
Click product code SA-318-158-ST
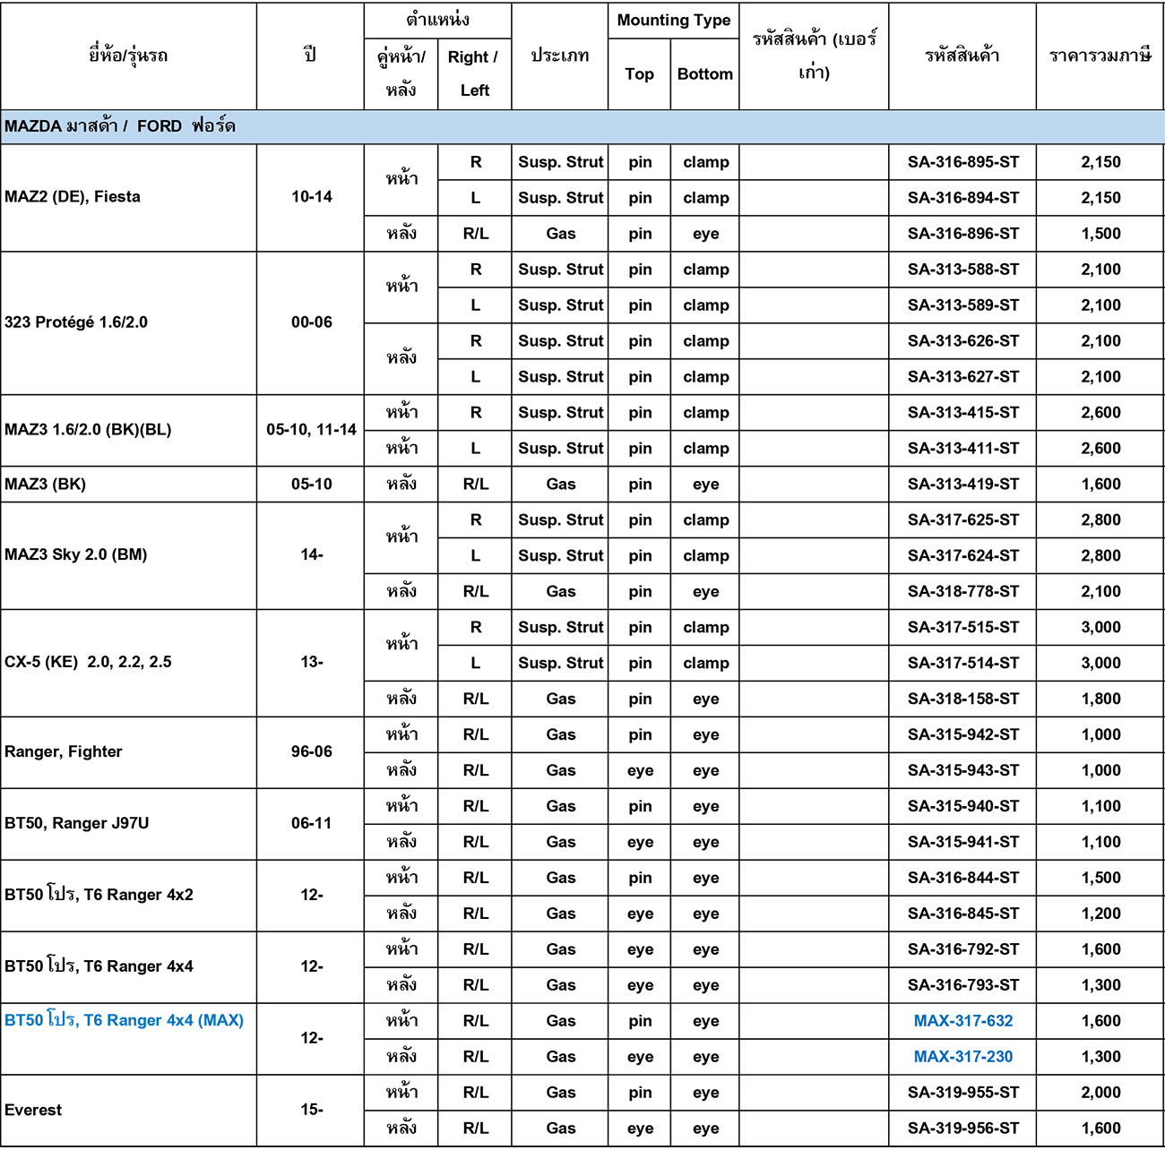(x=962, y=699)
